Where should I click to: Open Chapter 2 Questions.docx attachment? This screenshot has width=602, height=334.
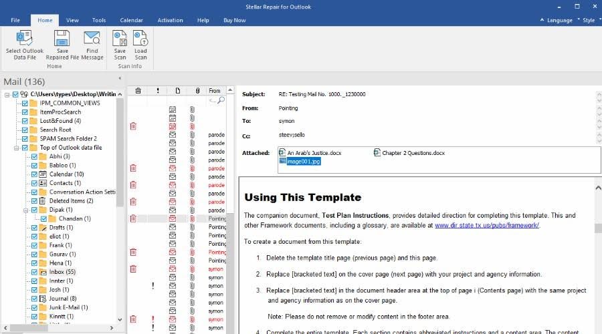click(x=409, y=152)
